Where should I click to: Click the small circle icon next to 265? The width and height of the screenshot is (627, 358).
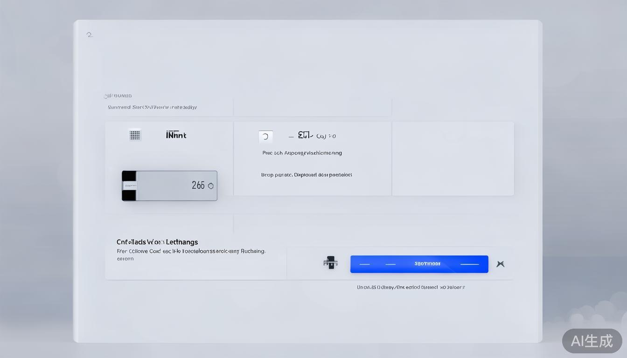click(210, 186)
